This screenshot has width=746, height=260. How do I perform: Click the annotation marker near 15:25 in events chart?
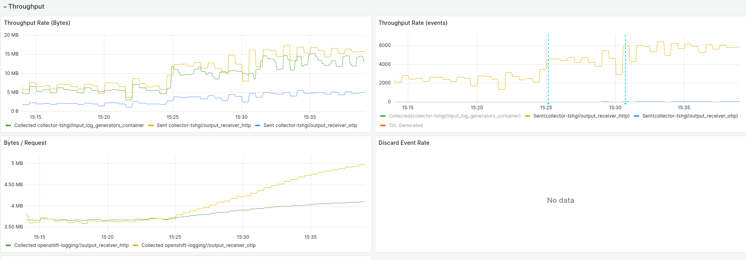coord(548,103)
